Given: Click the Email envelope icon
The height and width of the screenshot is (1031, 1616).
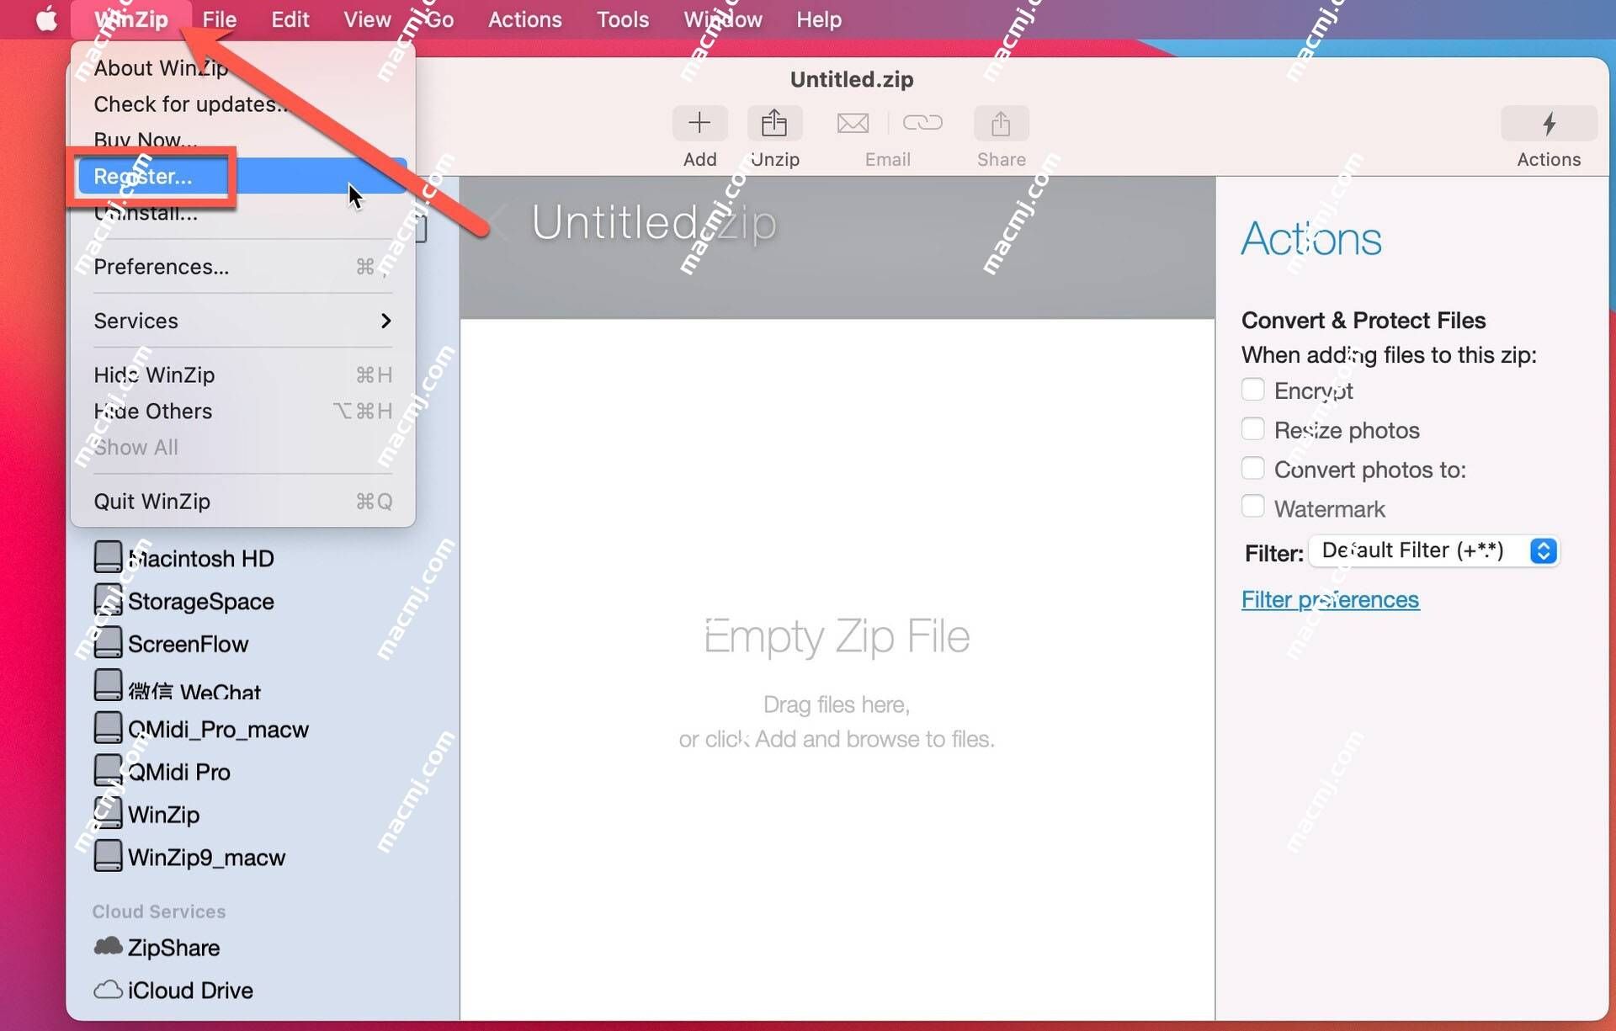Looking at the screenshot, I should (853, 123).
